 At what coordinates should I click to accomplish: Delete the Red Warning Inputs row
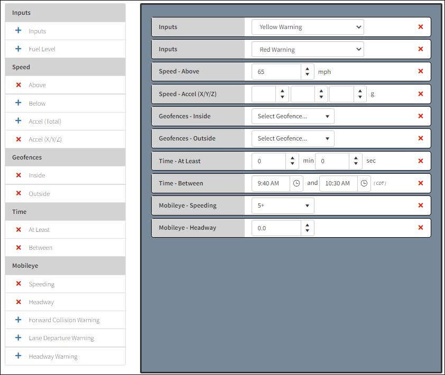pos(421,49)
